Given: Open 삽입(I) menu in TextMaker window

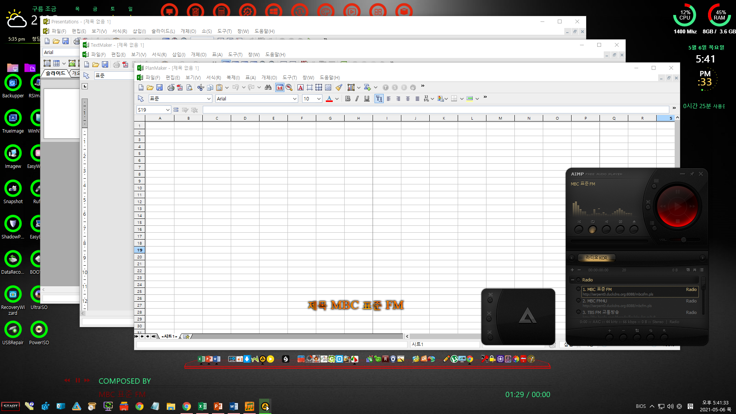Looking at the screenshot, I should pos(179,54).
